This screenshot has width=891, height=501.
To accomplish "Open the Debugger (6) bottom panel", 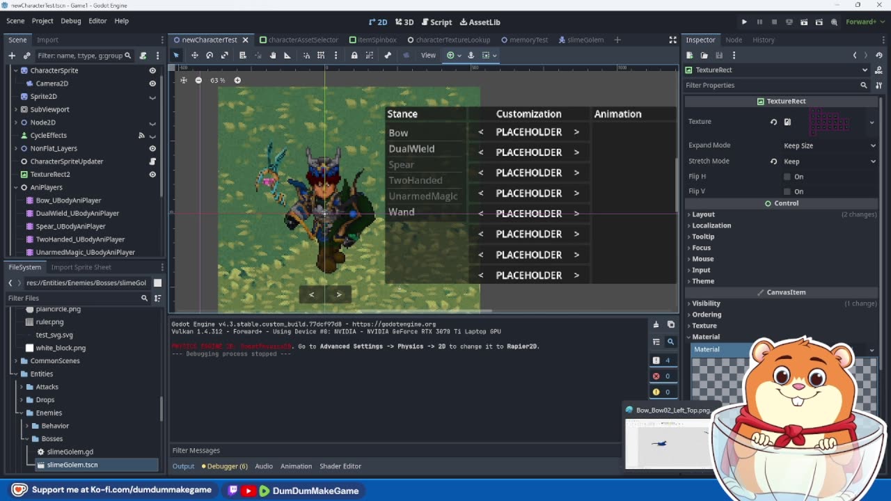I will 224,466.
